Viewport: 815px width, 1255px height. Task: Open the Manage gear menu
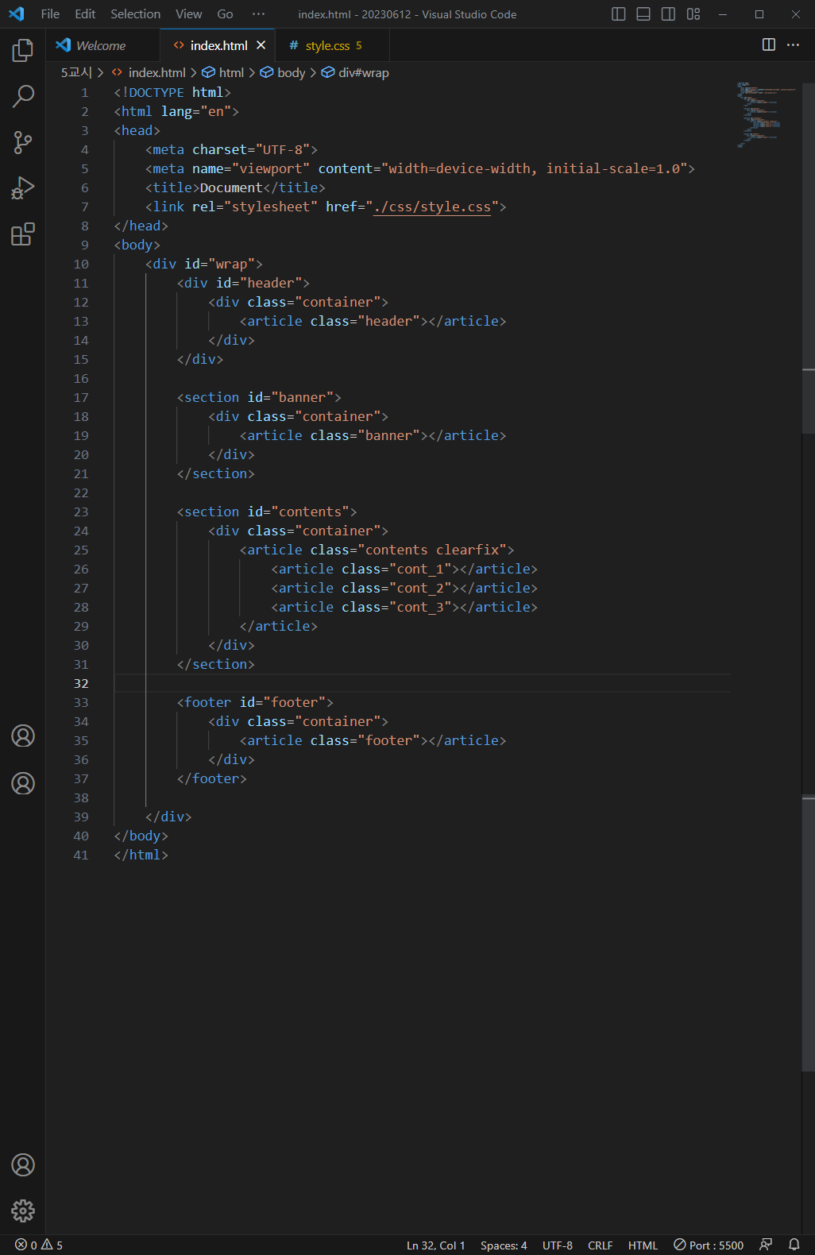click(23, 1211)
